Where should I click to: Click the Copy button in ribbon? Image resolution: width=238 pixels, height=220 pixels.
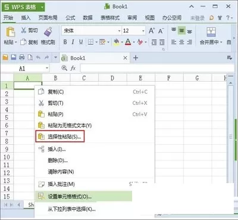point(29,42)
